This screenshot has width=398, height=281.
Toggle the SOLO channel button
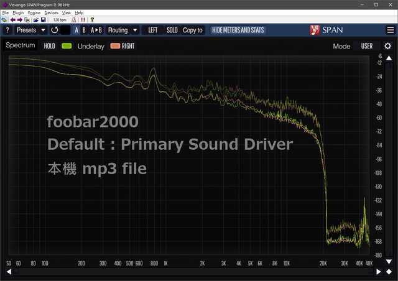pos(172,30)
